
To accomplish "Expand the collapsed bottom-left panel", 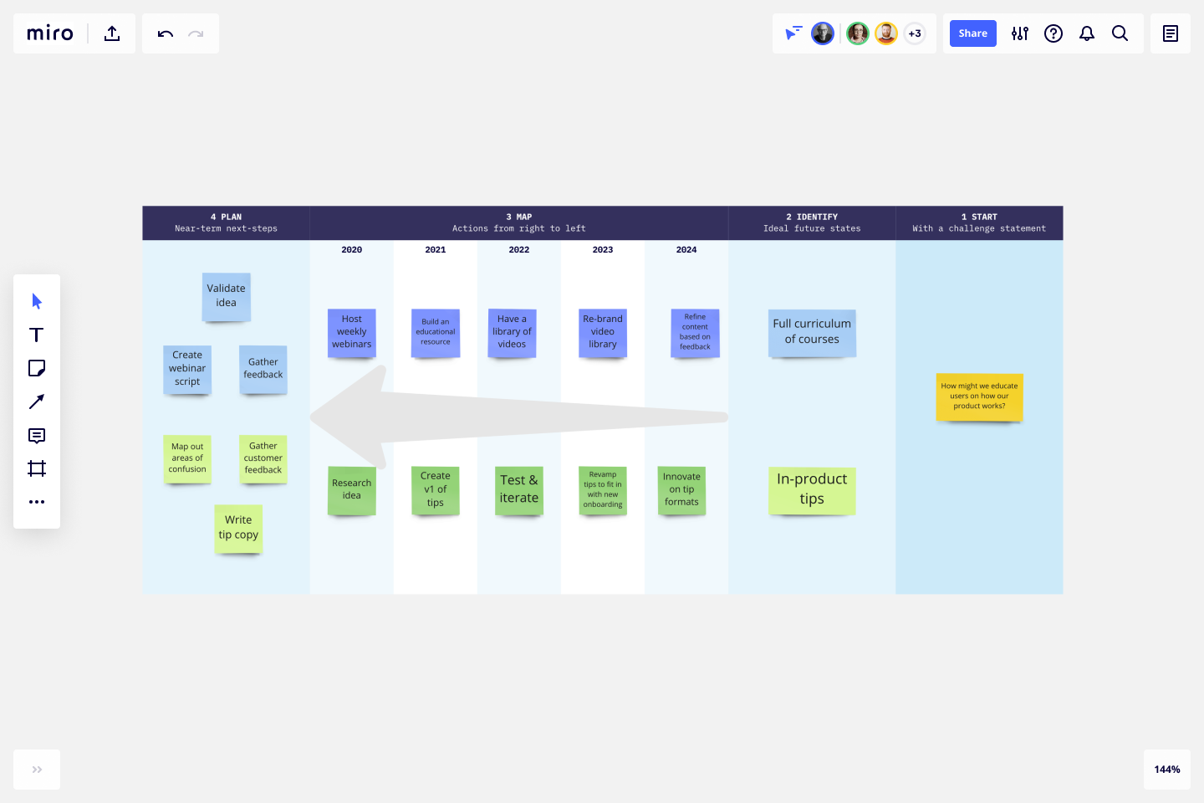I will click(x=37, y=770).
